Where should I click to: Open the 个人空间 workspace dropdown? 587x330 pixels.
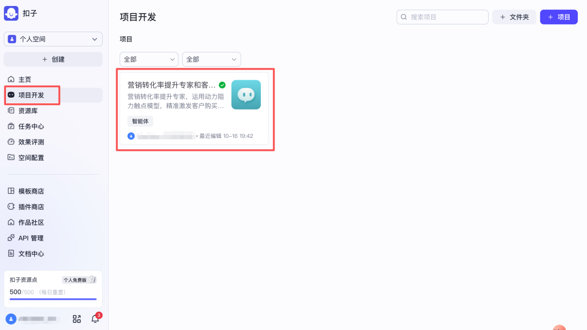pyautogui.click(x=53, y=39)
